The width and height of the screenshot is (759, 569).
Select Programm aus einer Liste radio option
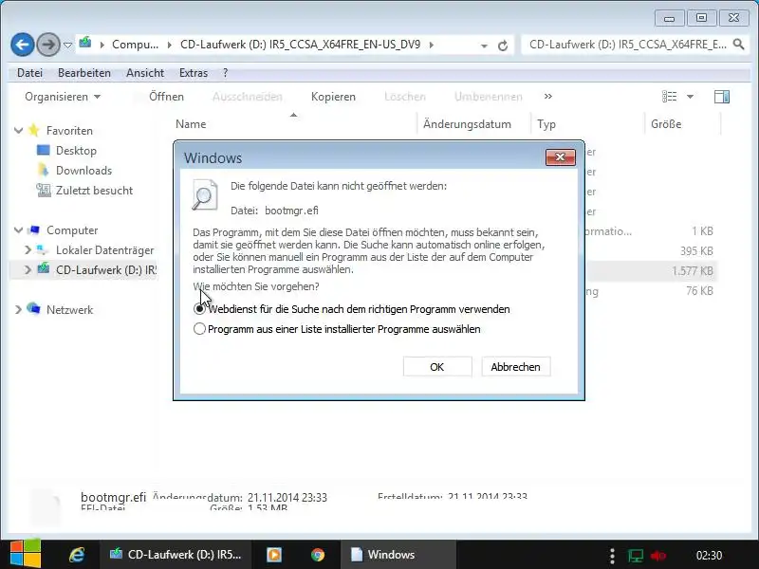(199, 329)
